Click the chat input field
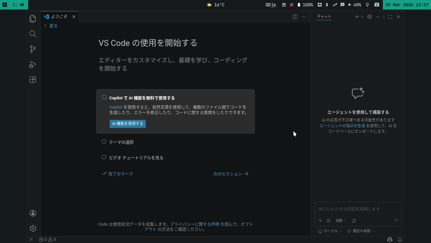431x243 pixels. click(x=358, y=209)
